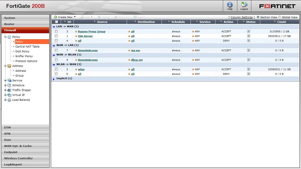The image size is (301, 169).
Task: Click the Traffic Shaper icon in the tree
Action: [x=9, y=90]
